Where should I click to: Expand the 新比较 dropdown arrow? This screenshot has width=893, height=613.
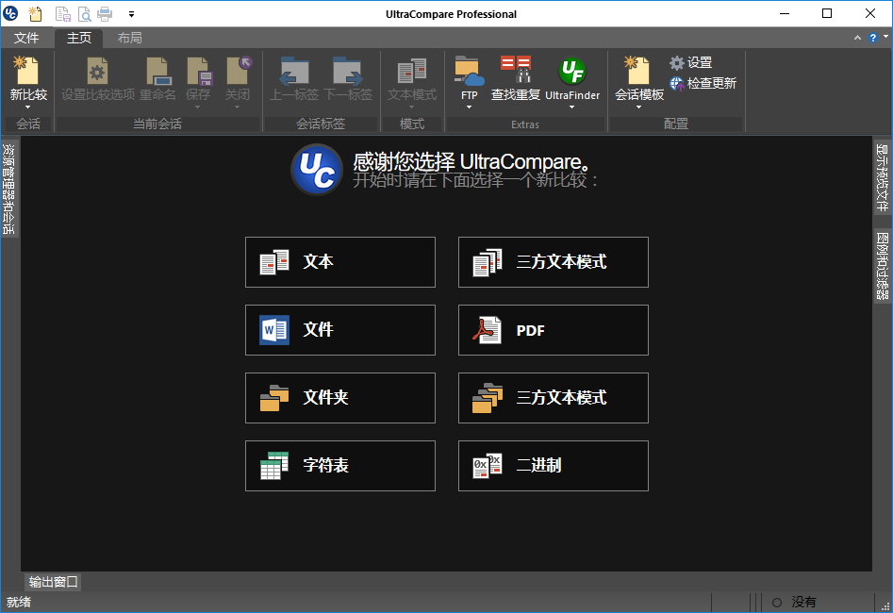click(x=28, y=108)
